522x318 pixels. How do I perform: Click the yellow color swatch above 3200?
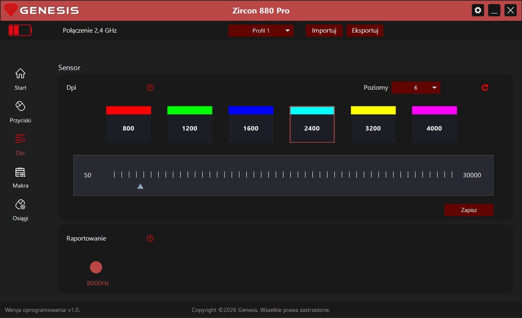click(x=373, y=110)
